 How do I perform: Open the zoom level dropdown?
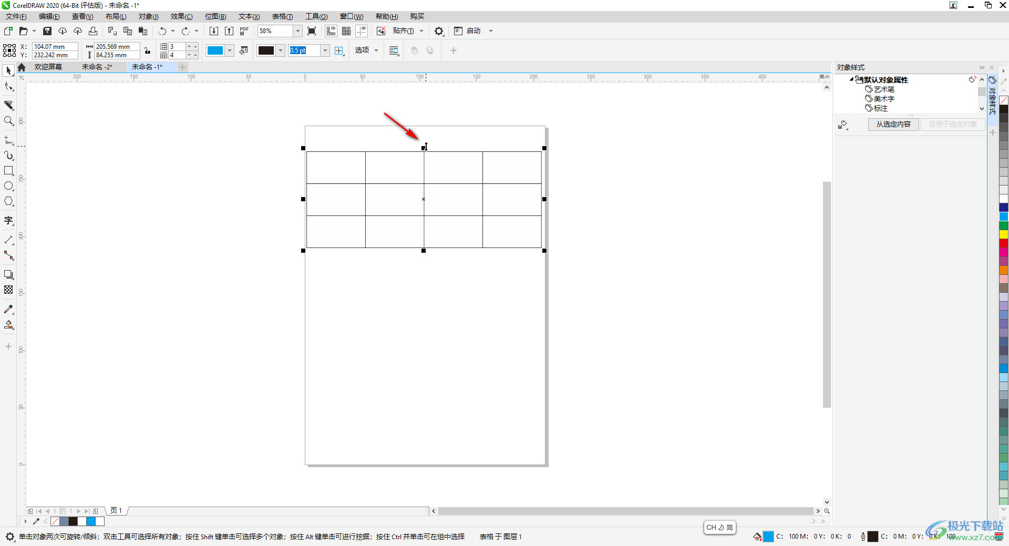coord(297,31)
